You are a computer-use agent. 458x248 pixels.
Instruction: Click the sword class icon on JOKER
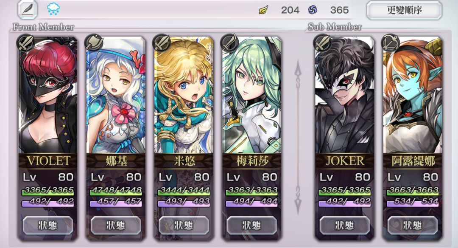coord(322,43)
